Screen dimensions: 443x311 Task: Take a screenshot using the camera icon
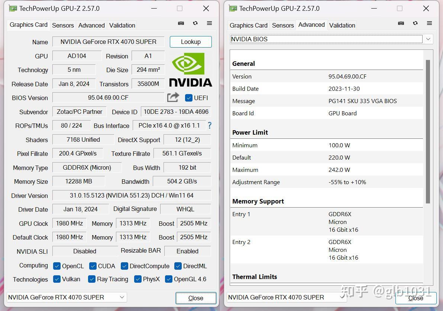pos(181,23)
